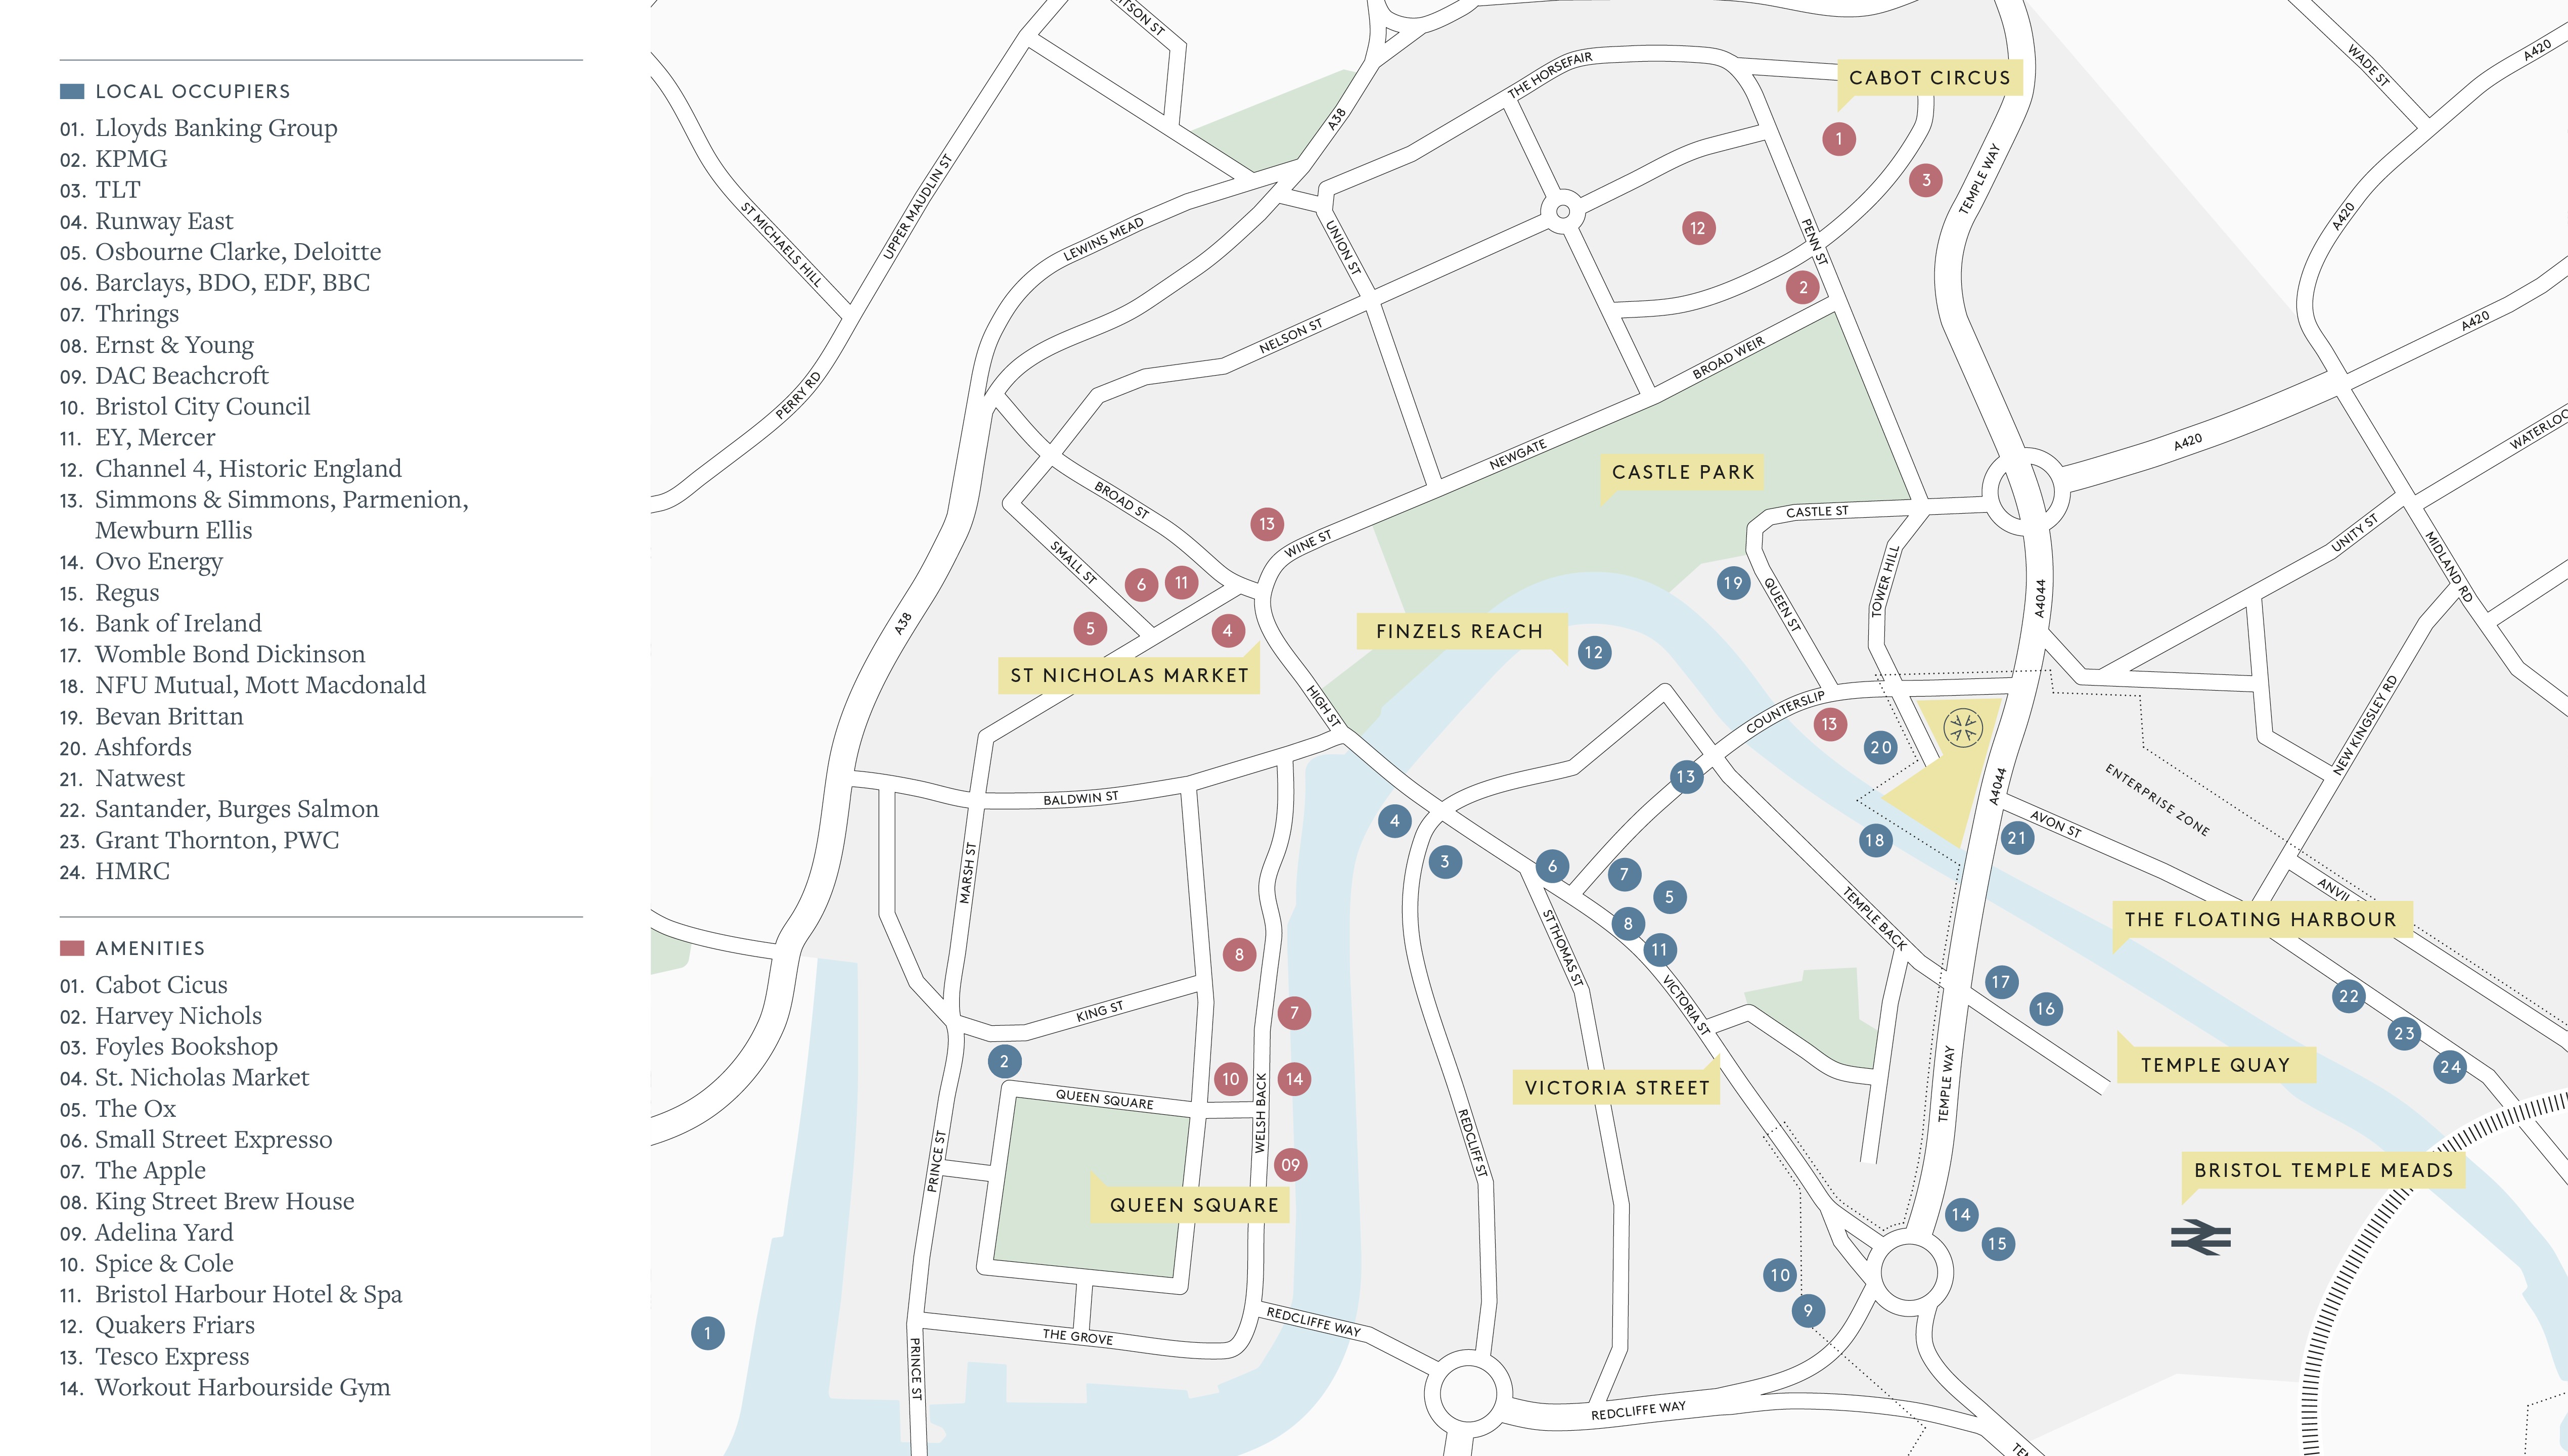Click the 'Enterprise Zone' map text
This screenshot has height=1456, width=2568.
(2157, 800)
